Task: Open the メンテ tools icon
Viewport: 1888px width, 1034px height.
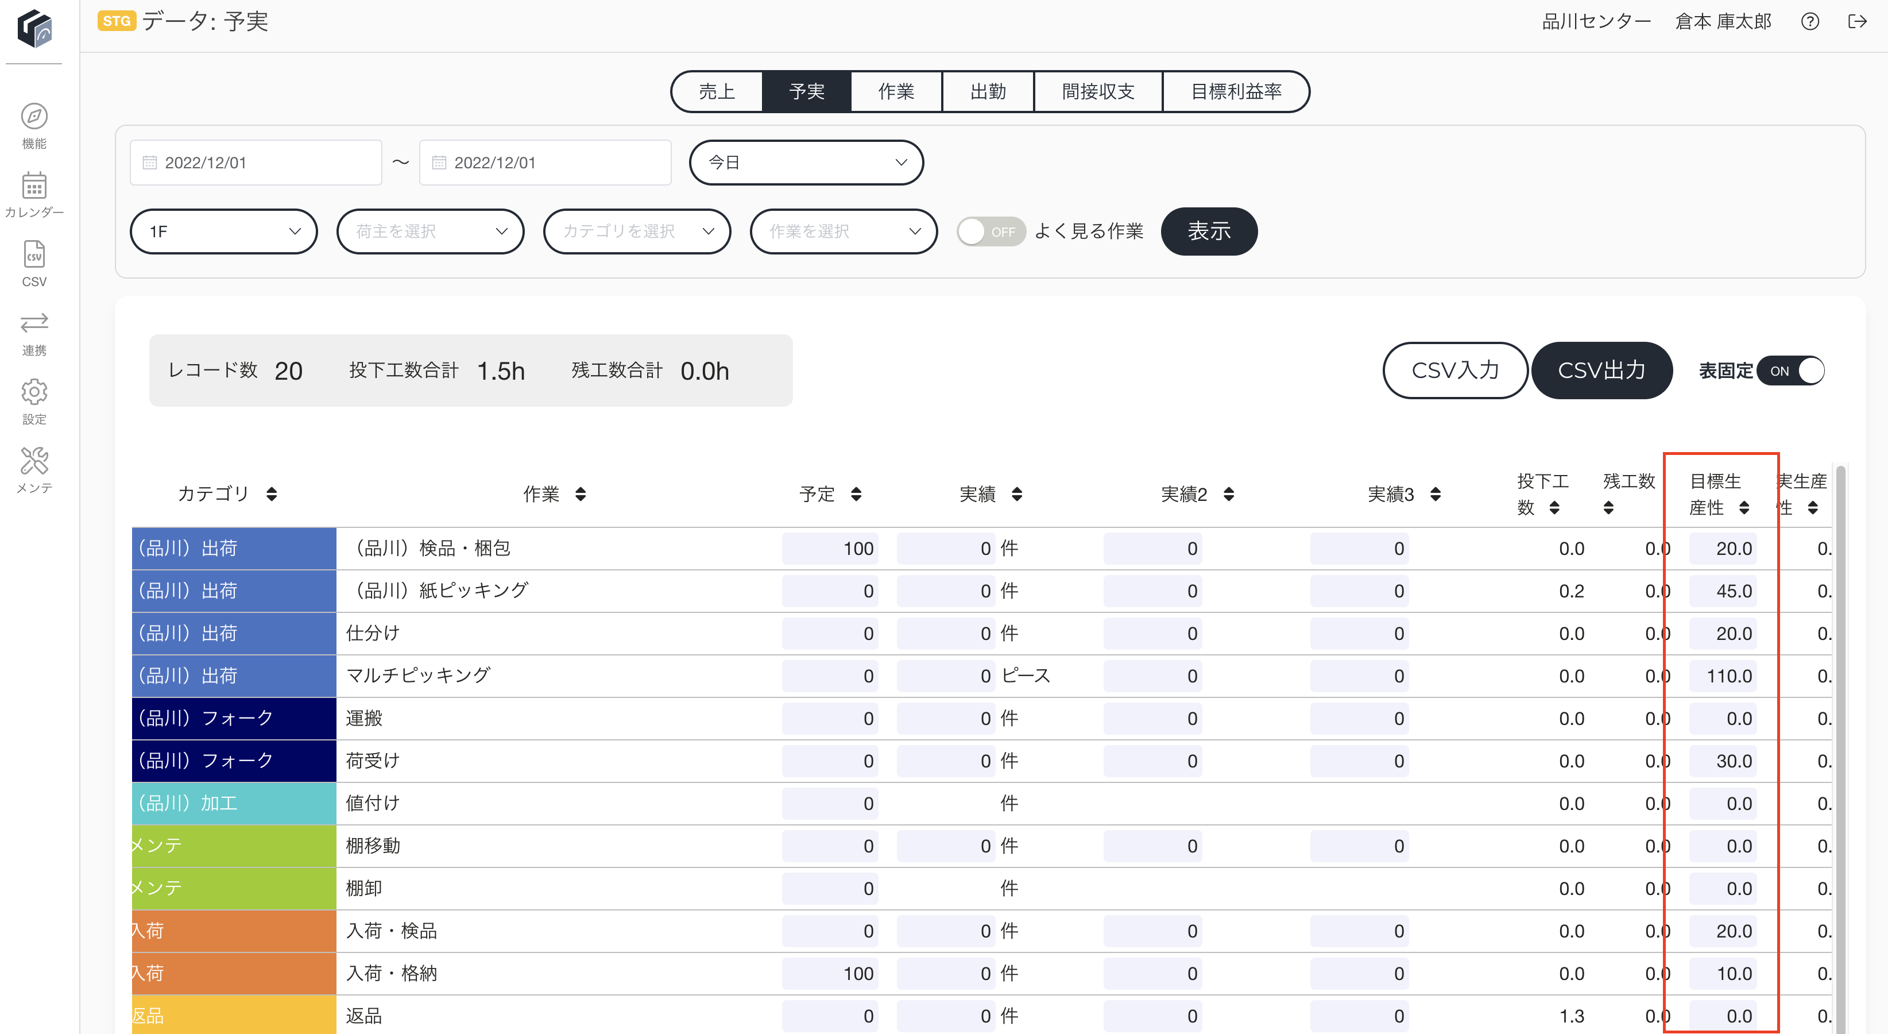Action: (x=34, y=461)
